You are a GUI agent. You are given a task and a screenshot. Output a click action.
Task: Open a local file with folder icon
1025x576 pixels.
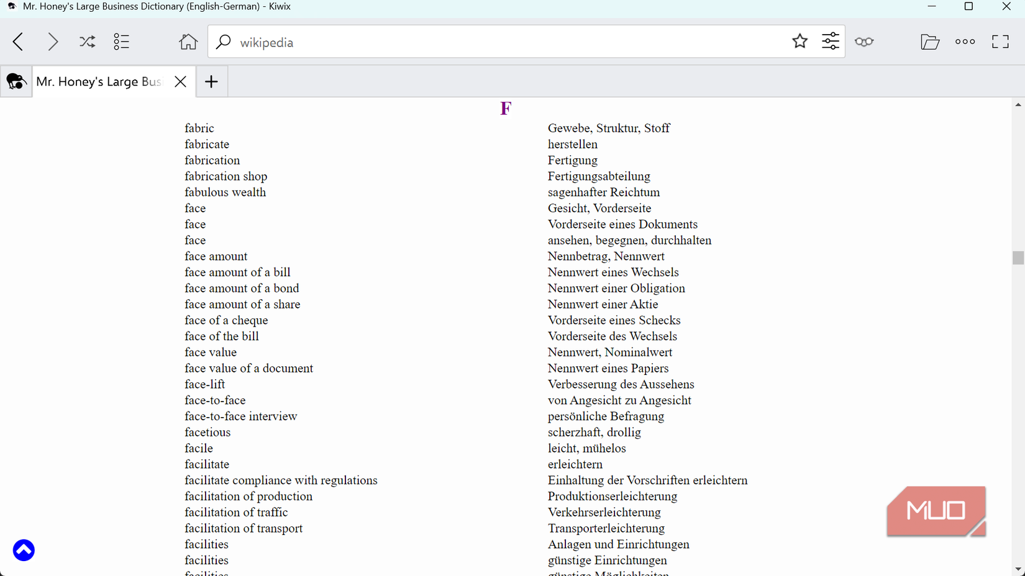930,42
